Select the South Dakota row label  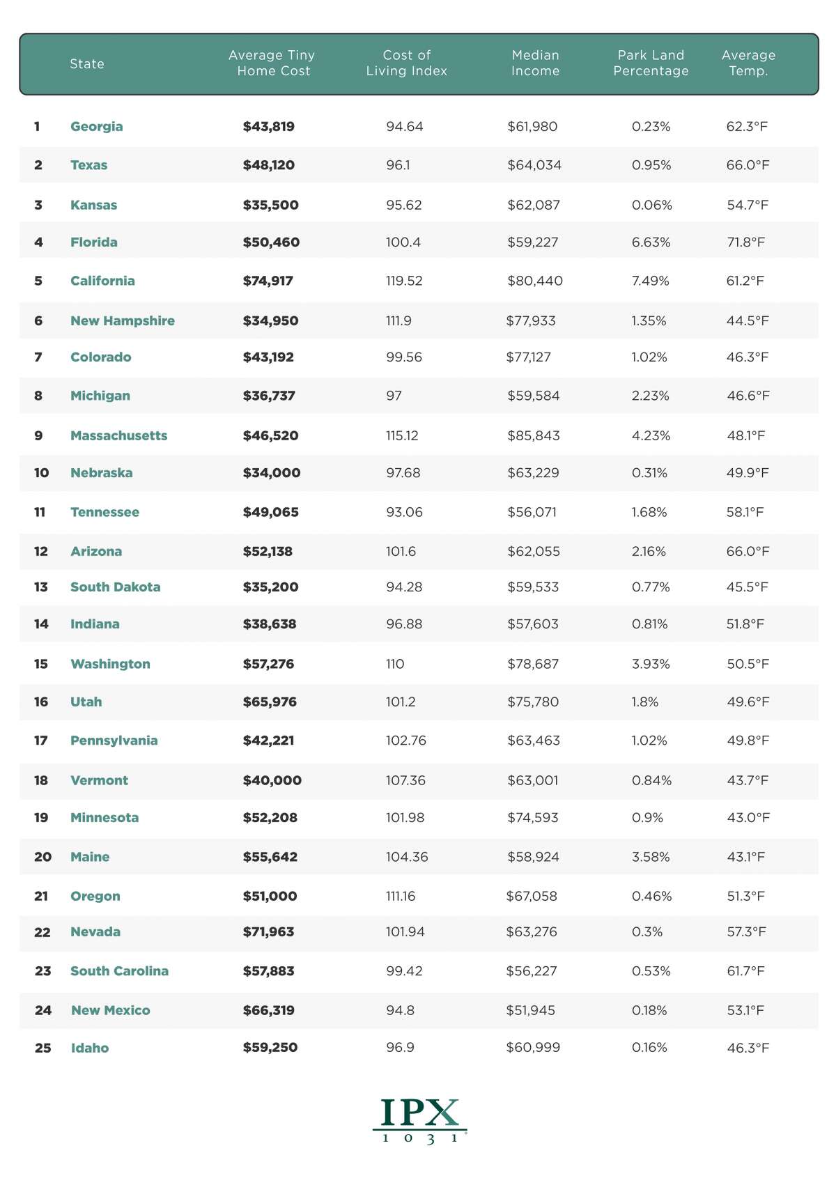pos(116,587)
